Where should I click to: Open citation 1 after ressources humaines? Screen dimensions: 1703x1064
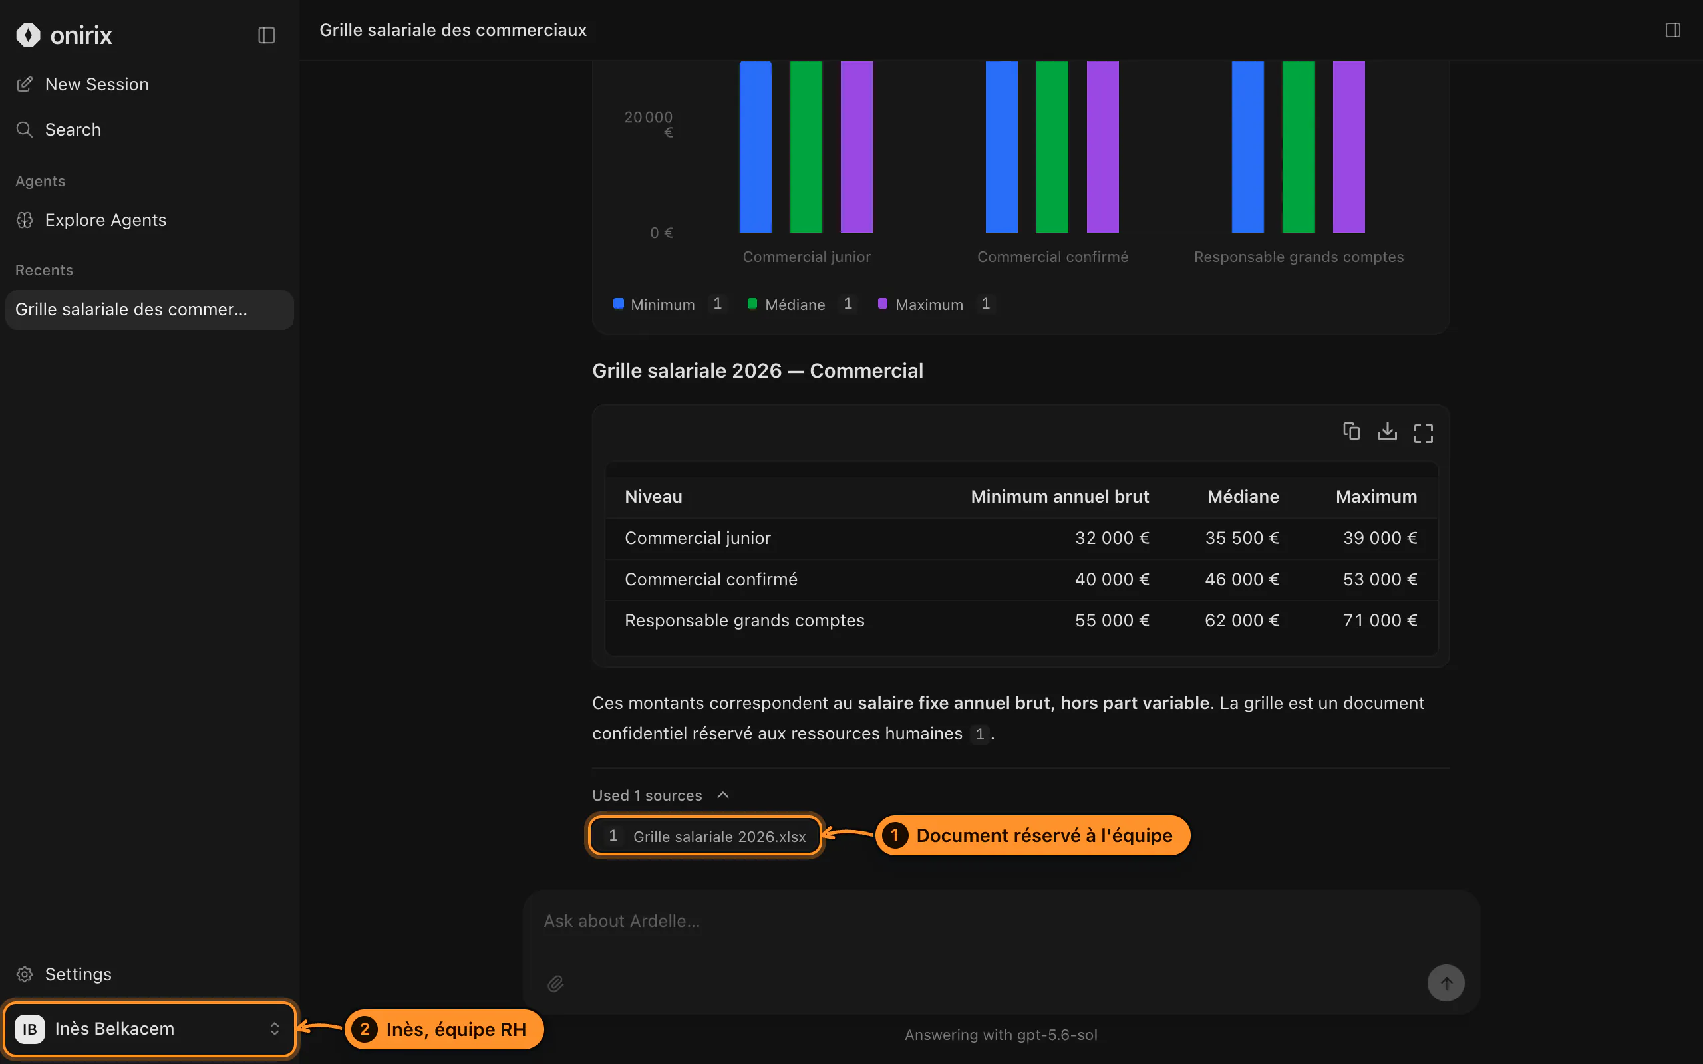coord(980,734)
